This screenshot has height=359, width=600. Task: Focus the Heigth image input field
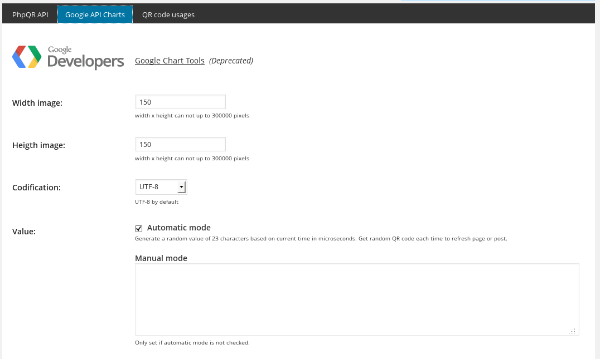[180, 144]
